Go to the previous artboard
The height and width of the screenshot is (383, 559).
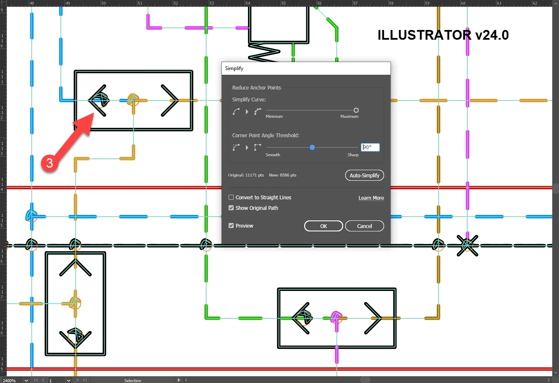[x=43, y=380]
